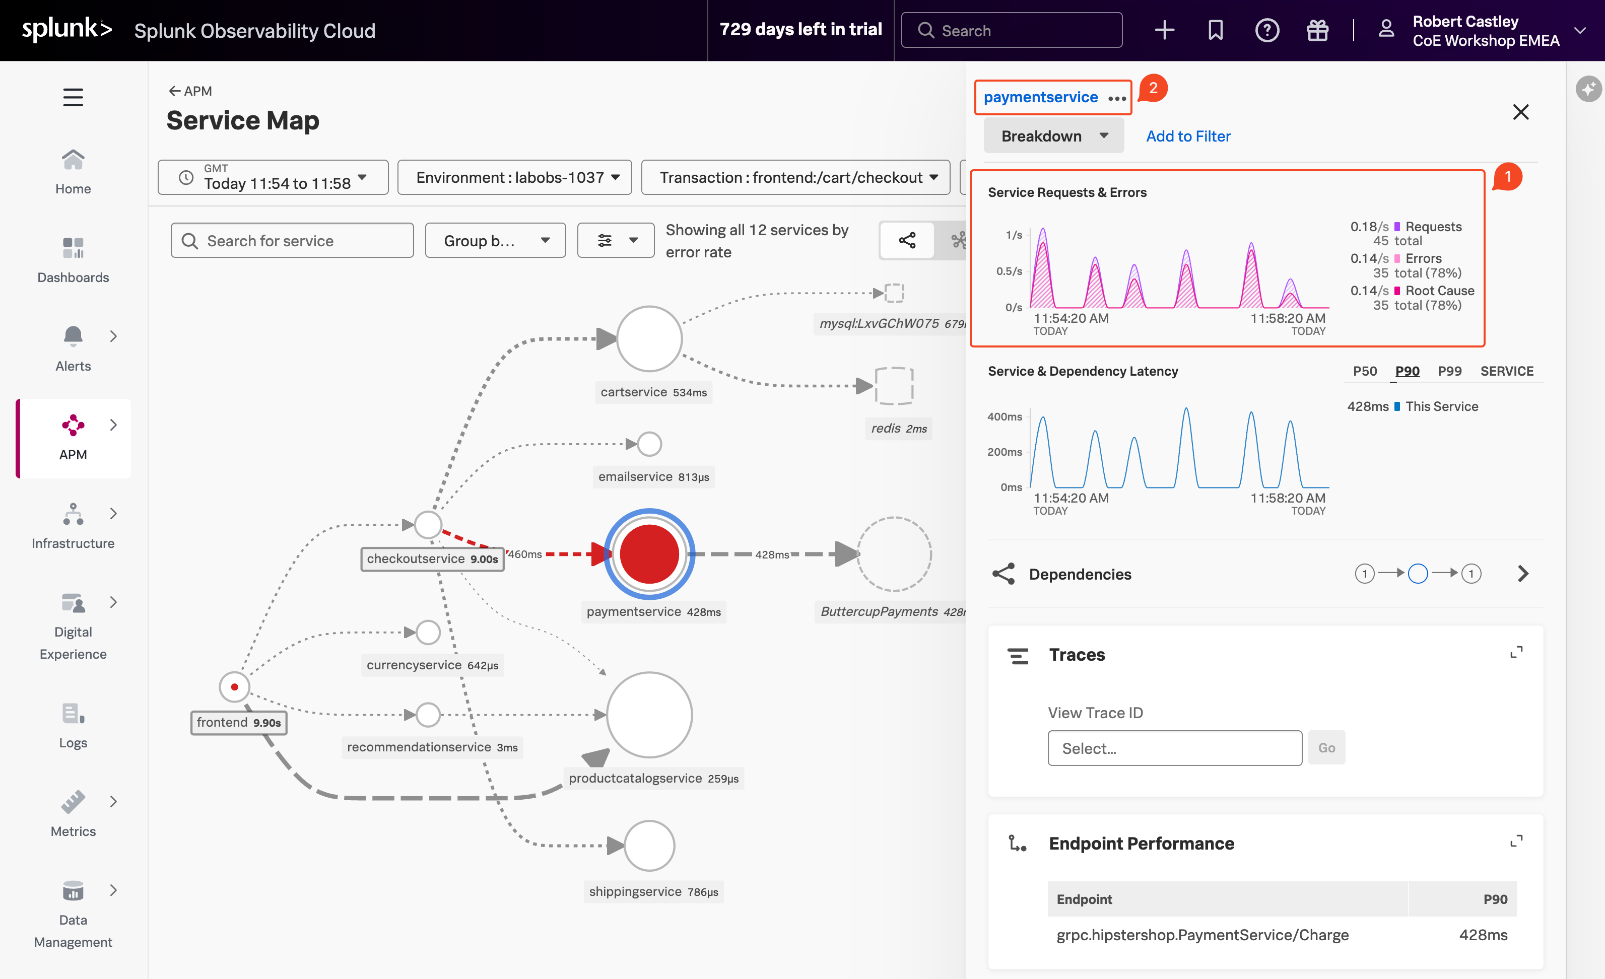Click the plus create icon
The height and width of the screenshot is (979, 1605).
(x=1164, y=30)
